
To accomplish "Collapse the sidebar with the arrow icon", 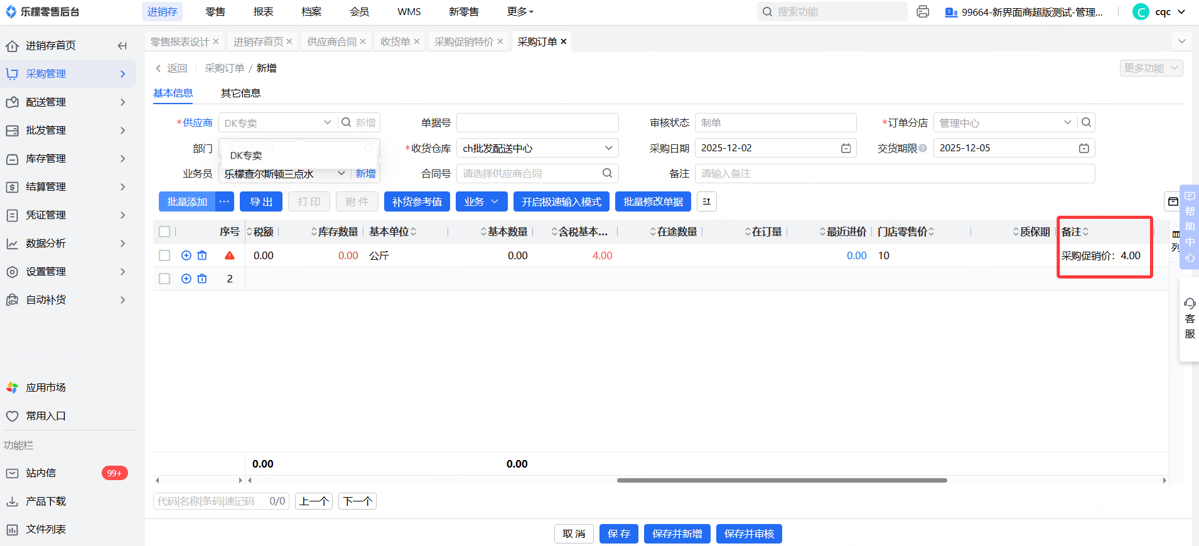I will (122, 46).
